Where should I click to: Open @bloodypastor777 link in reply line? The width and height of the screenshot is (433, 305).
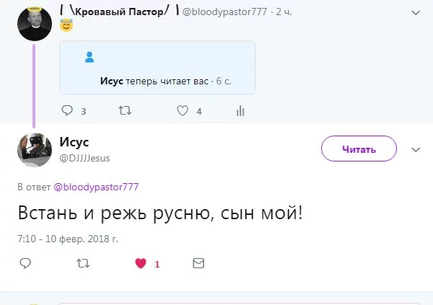click(96, 187)
